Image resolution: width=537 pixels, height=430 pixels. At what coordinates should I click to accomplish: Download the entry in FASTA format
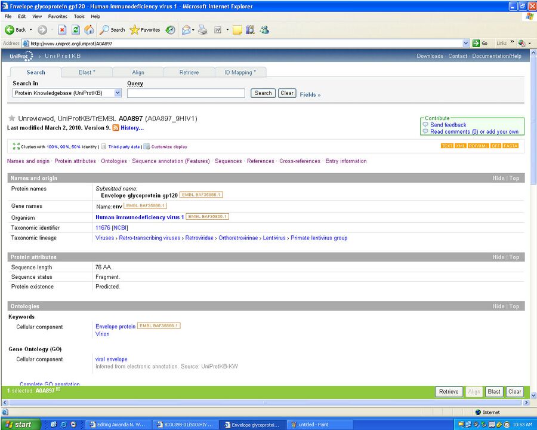click(x=511, y=146)
